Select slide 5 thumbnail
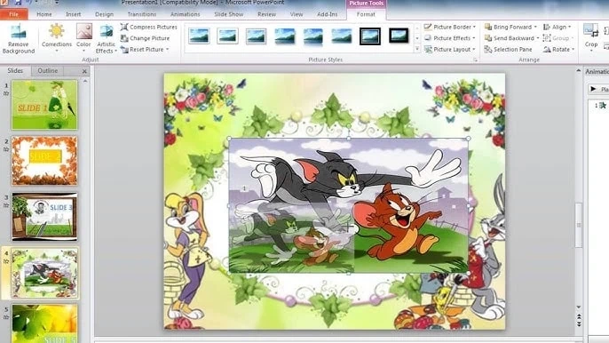 [44, 323]
